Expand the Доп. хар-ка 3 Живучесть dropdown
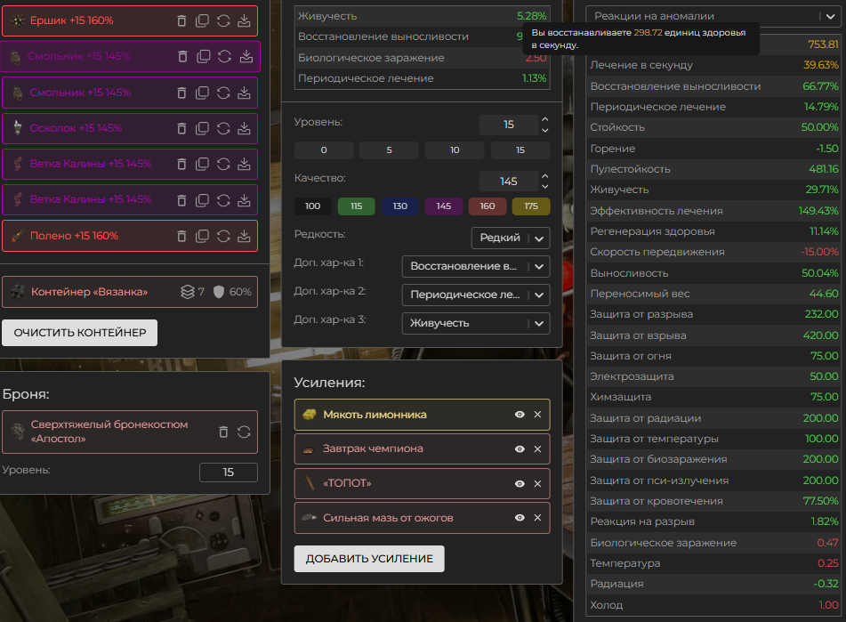The height and width of the screenshot is (622, 846). point(475,323)
